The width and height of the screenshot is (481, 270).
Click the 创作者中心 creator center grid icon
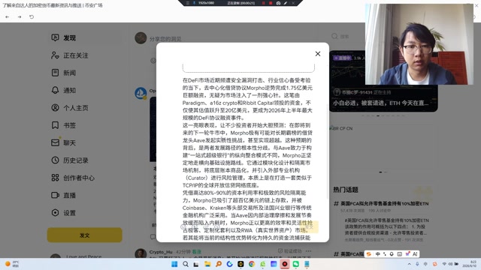point(55,178)
